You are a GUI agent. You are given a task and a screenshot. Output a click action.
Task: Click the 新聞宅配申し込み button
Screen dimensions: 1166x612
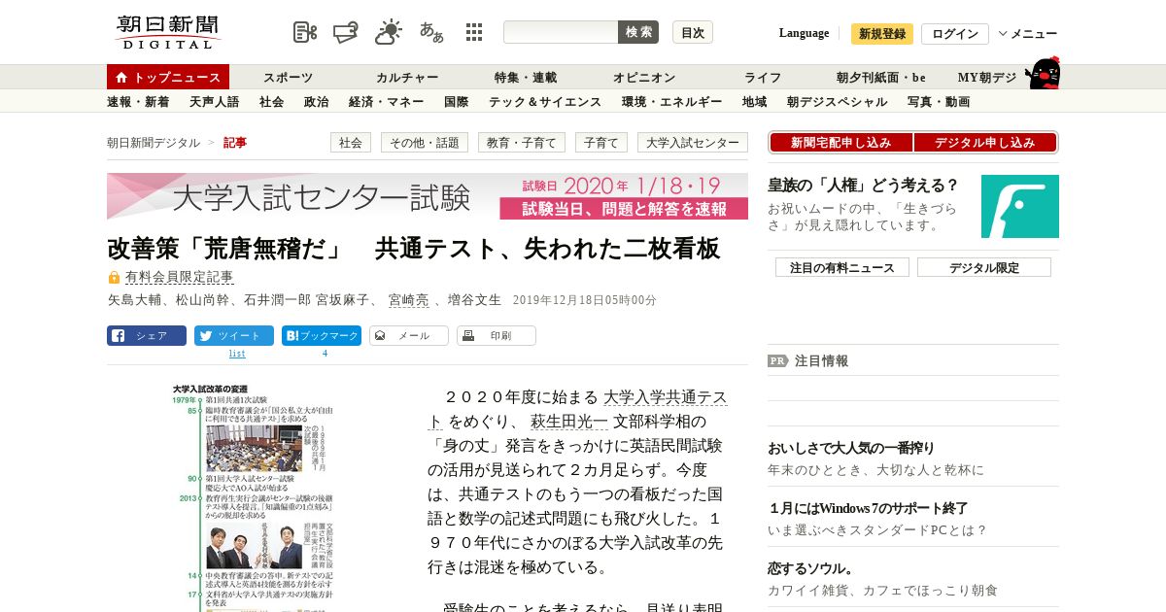(840, 143)
